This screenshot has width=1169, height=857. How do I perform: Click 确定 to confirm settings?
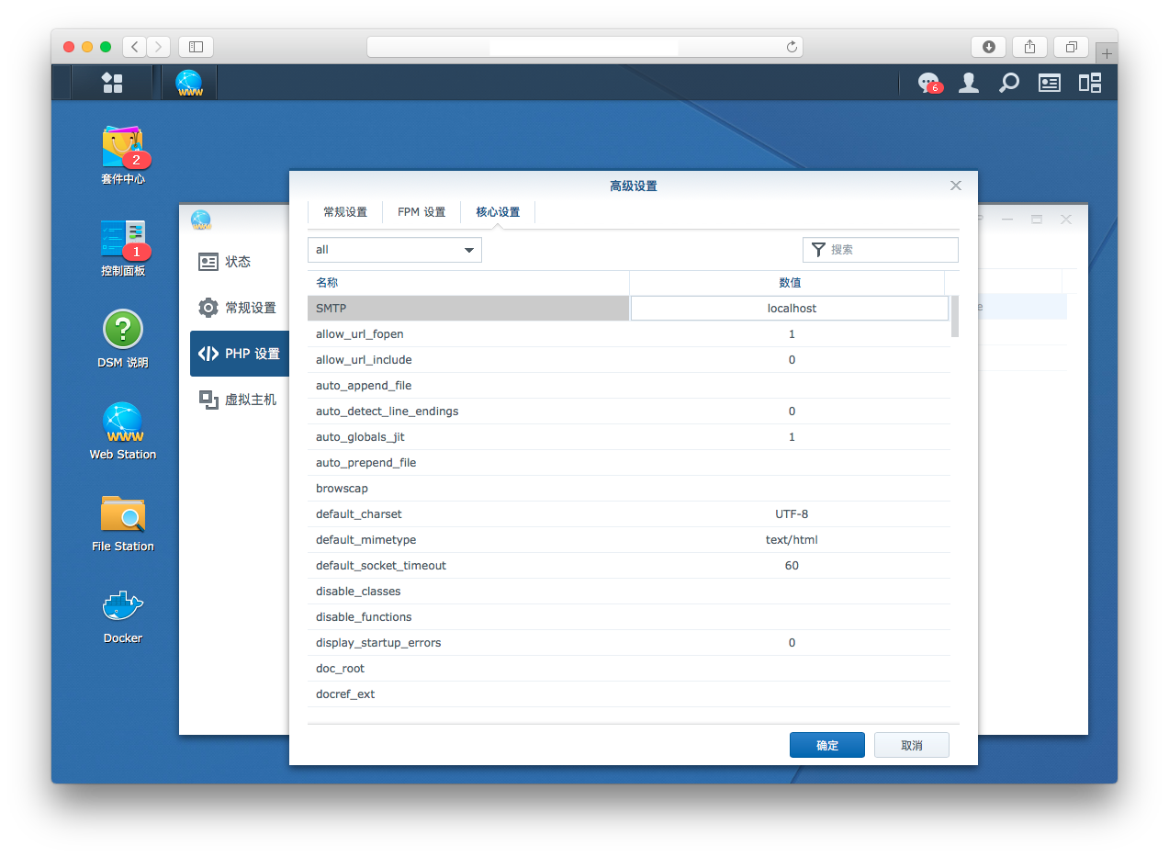(827, 745)
